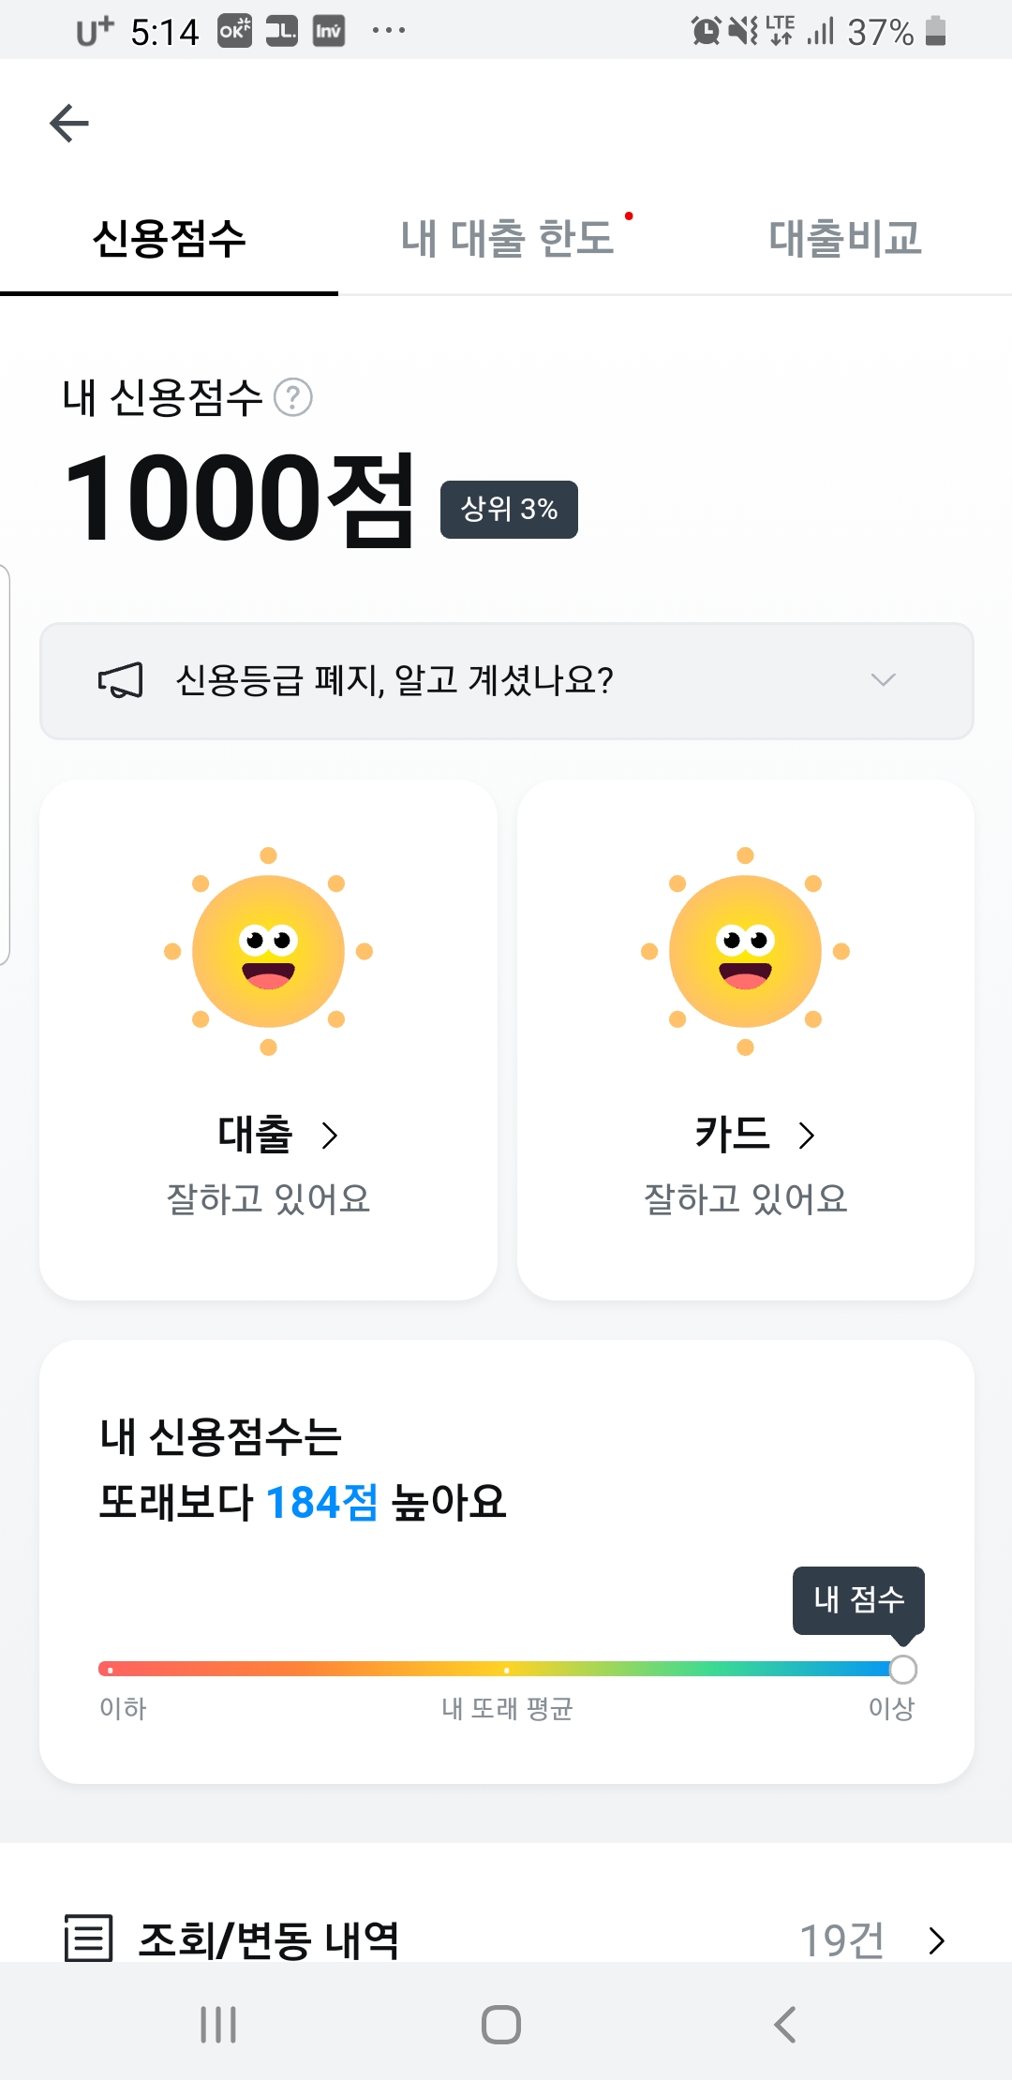
Task: Tap the back arrow at top left
Action: (x=69, y=124)
